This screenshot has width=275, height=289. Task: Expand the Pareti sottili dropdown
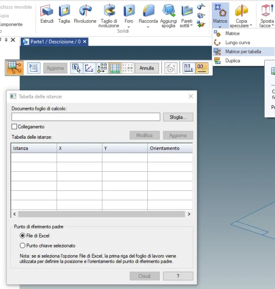pos(192,25)
